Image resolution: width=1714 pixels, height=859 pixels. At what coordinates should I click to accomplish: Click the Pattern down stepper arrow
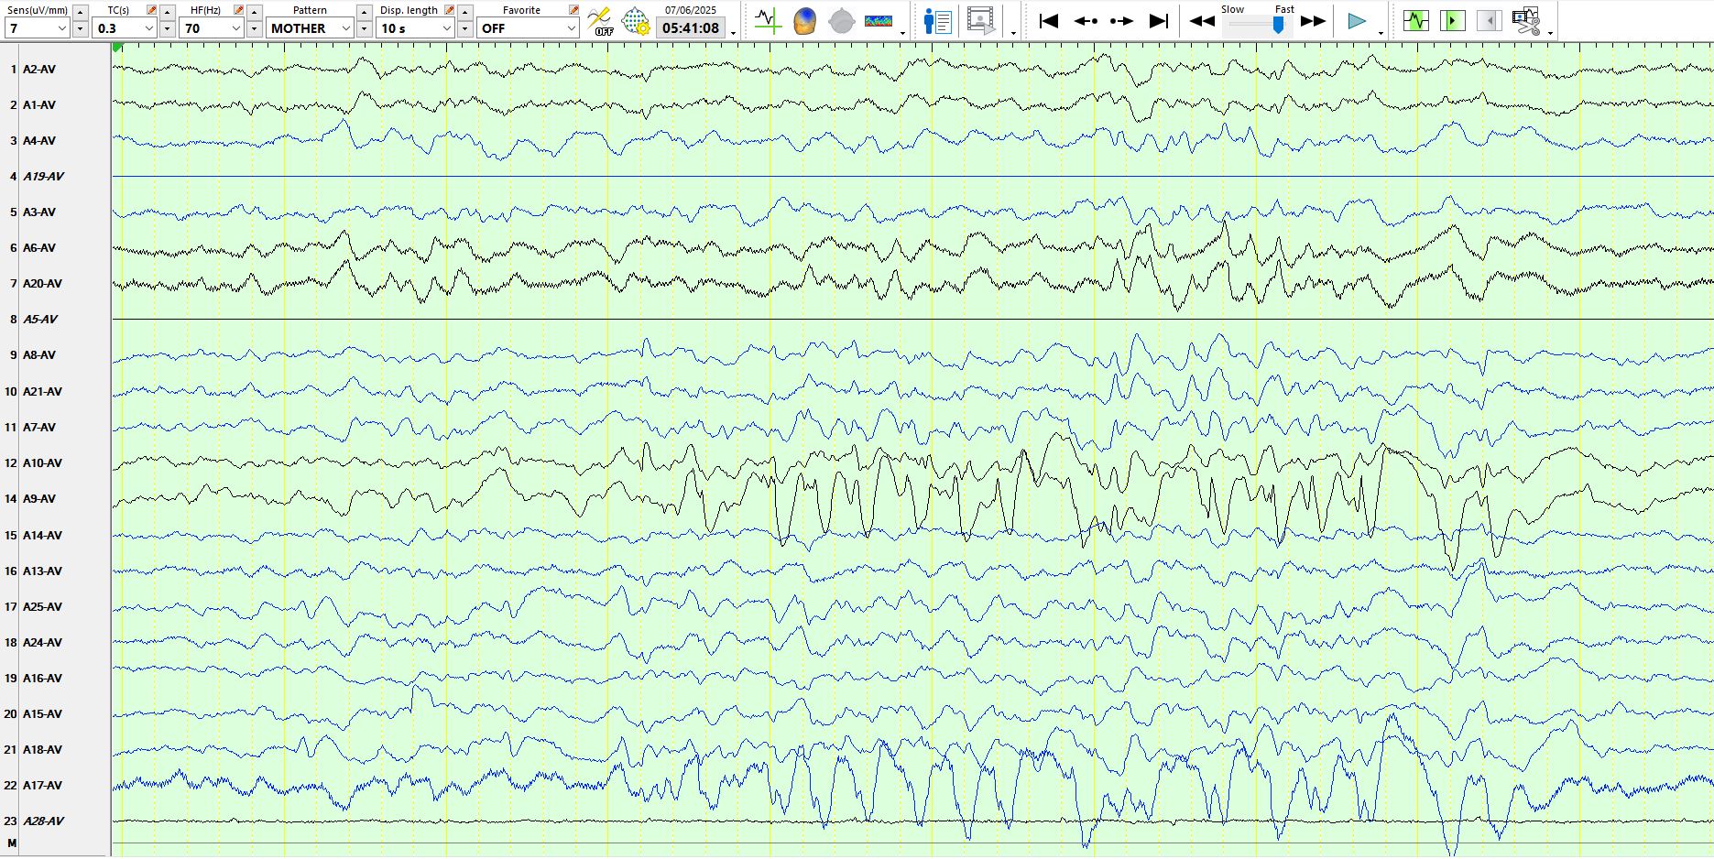(x=364, y=28)
